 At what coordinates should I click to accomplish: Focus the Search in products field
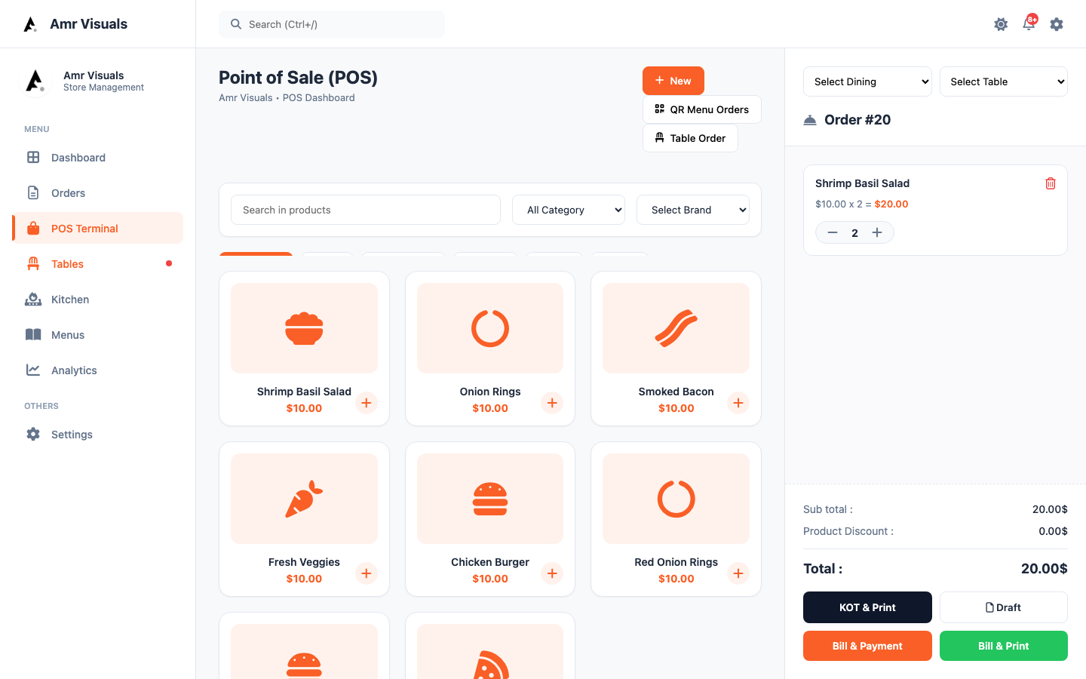(366, 210)
